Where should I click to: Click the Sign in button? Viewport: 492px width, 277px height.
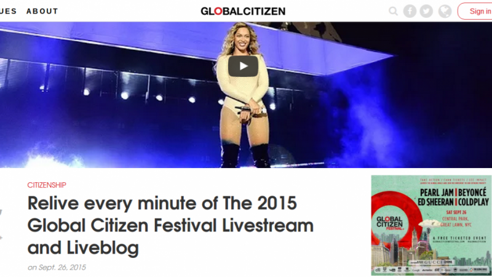(475, 11)
